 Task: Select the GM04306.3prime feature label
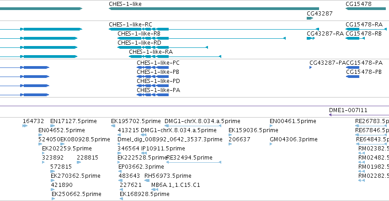coord(293,139)
